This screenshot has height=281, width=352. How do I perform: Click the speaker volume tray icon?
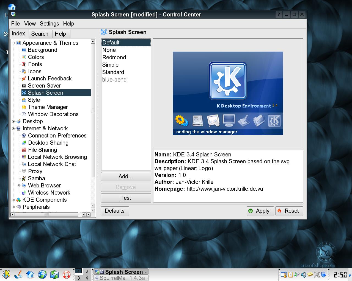(304, 274)
